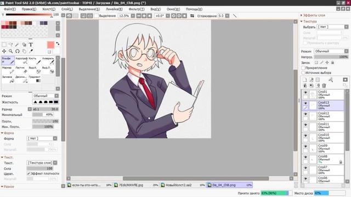Screen dimensions: 351x197
Task: Select the magic wand tool
Action: pos(17,45)
